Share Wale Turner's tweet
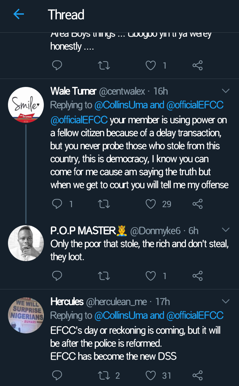Viewport: 239px width, 386px height. pyautogui.click(x=198, y=203)
